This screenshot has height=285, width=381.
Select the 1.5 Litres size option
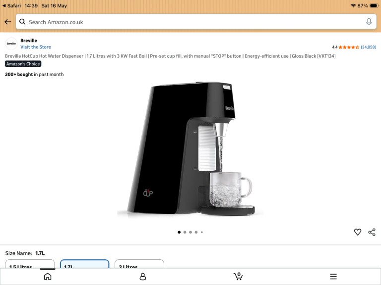pos(30,264)
